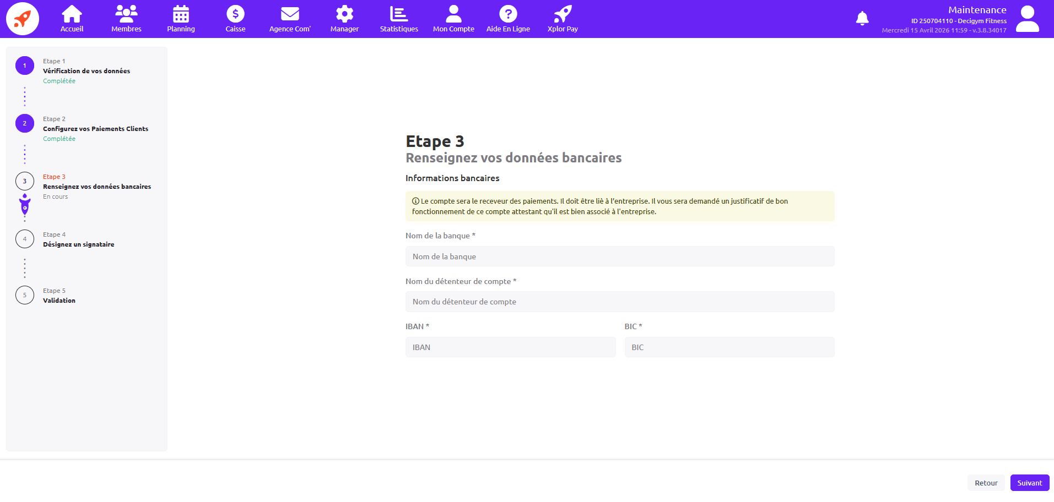This screenshot has height=502, width=1054.
Task: Open the Mon Compte person icon
Action: coord(453,14)
